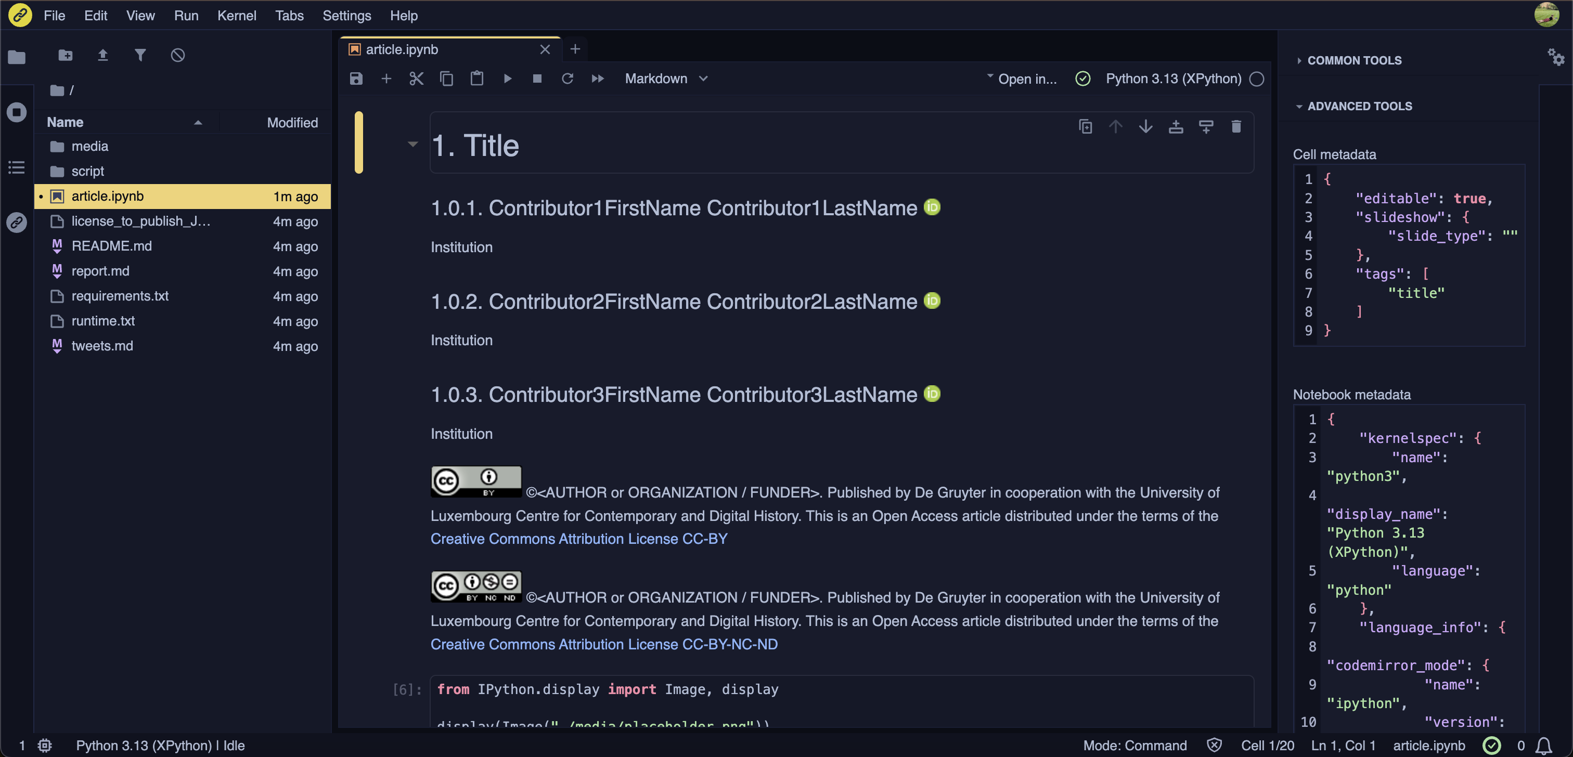
Task: Move the Title cell down
Action: pos(1145,126)
